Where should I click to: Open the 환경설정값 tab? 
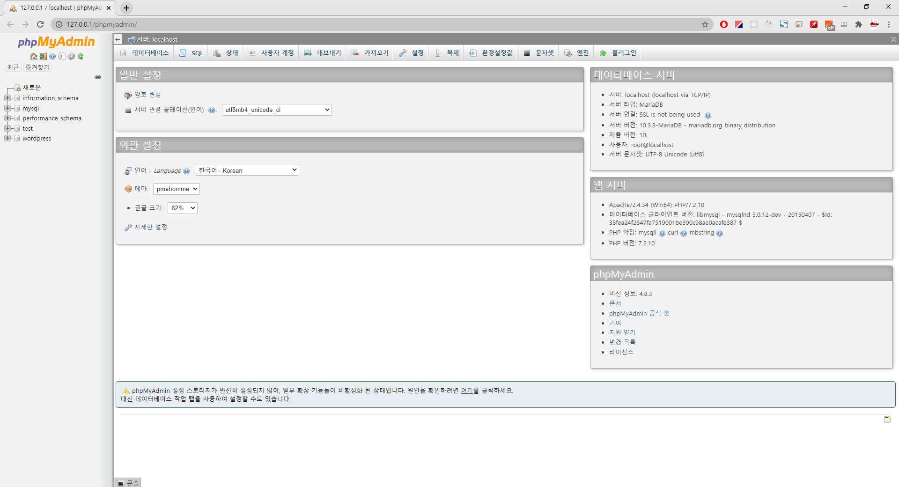(x=491, y=53)
